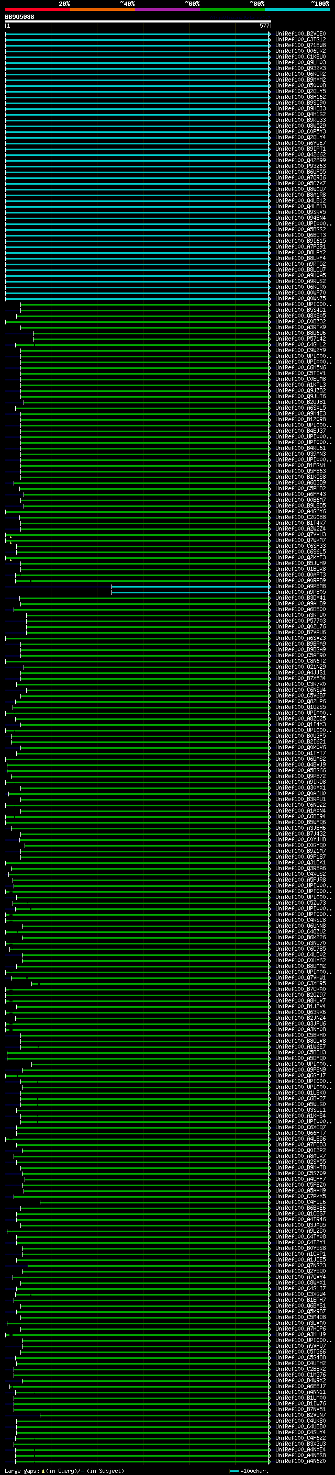Click the UniRef100_Q9SRV5 label
Viewport: 335px width, 1475px height.
coord(300,212)
